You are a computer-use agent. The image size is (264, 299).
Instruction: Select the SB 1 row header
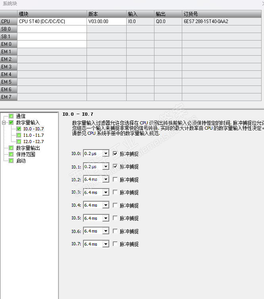[9, 37]
